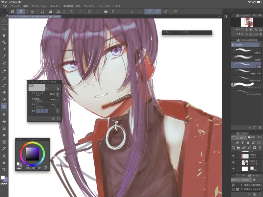Open ファイル menu

(15, 6)
